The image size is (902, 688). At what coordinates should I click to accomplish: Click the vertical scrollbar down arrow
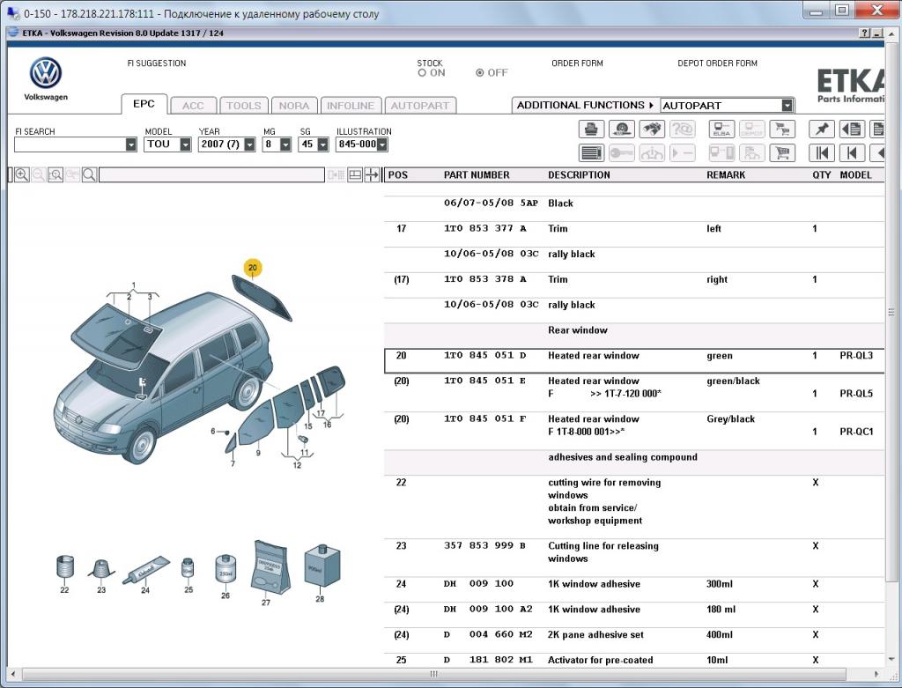pyautogui.click(x=891, y=659)
